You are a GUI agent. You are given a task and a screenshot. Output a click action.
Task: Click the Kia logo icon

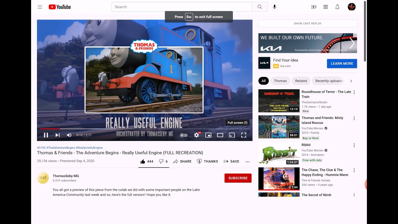(264, 63)
